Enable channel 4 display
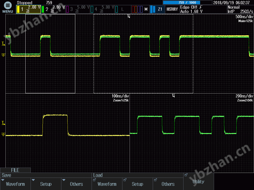Image resolution: width=254 pixels, height=190 pixels. coord(102,9)
